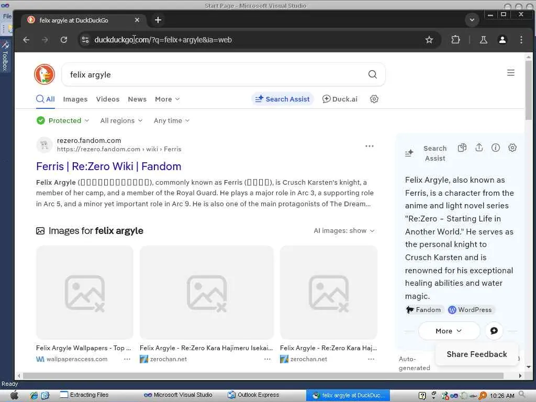Viewport: 536px width, 402px height.
Task: Expand the Any time filter
Action: (172, 120)
